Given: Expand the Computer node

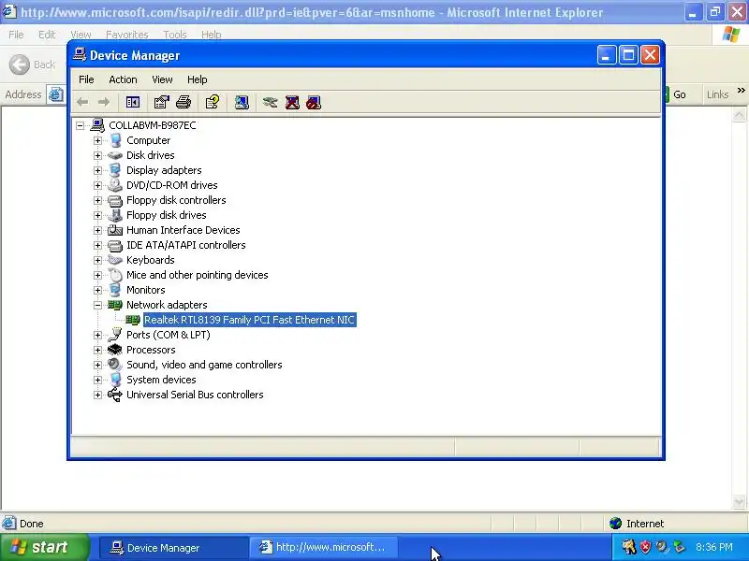Looking at the screenshot, I should pyautogui.click(x=97, y=141).
